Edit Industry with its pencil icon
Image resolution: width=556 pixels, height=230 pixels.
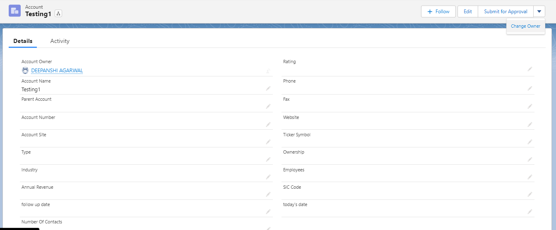[x=268, y=177]
